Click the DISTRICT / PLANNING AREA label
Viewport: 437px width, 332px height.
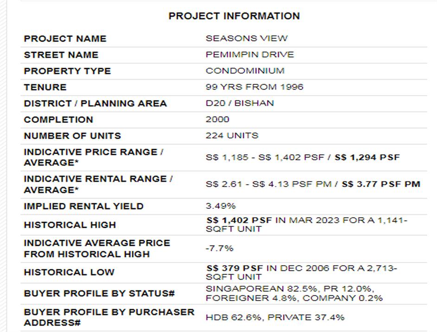point(95,103)
